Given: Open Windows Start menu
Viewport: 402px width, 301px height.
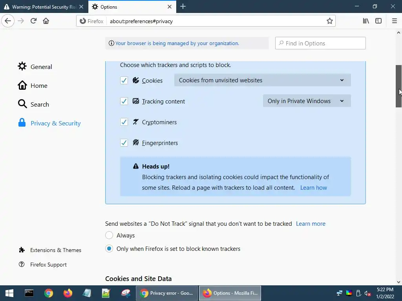Looking at the screenshot, I should (x=9, y=293).
